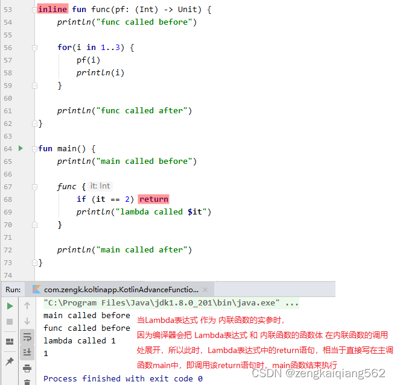The height and width of the screenshot is (385, 394).
Task: Collapse the func lambda at line 67
Action: coord(34,187)
